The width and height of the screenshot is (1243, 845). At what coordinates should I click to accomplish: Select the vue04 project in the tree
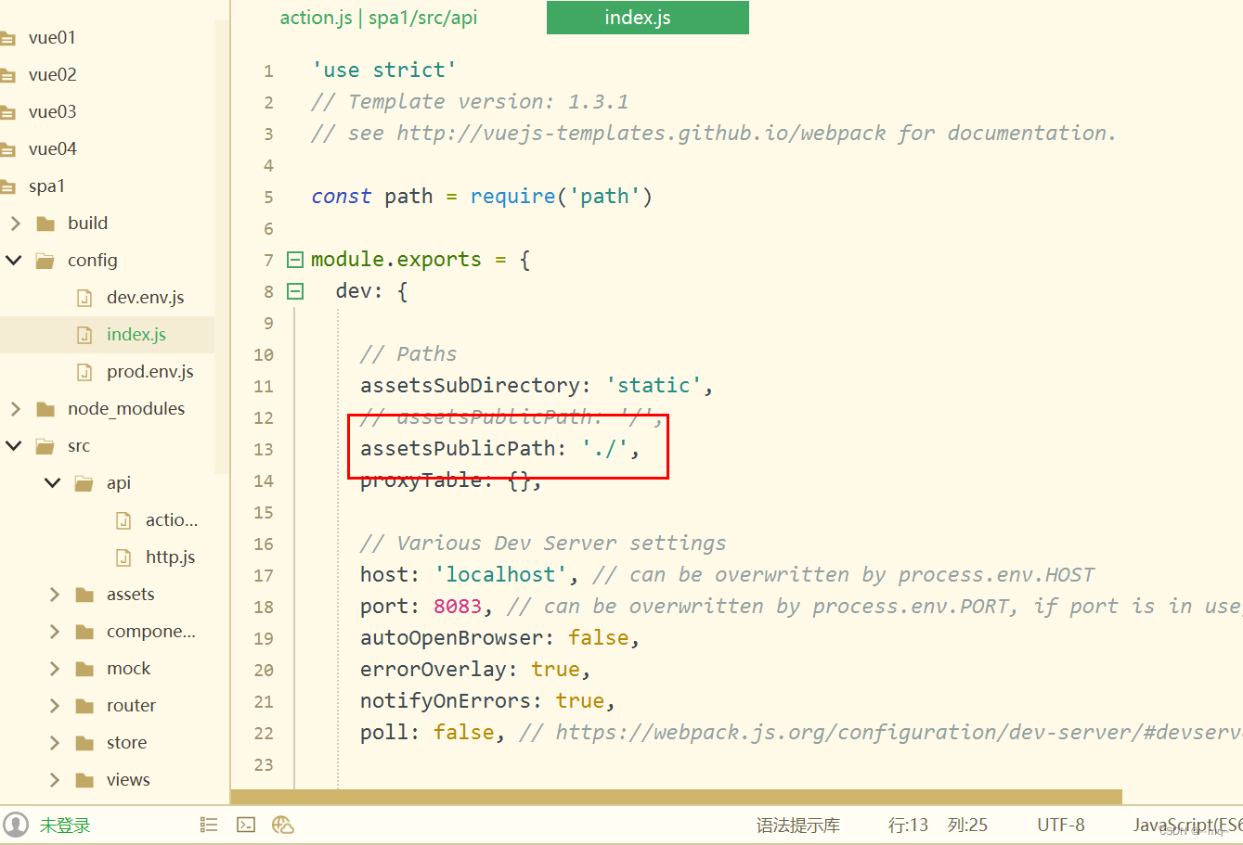(52, 149)
